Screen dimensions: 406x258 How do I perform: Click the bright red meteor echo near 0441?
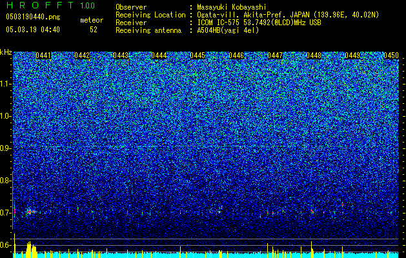(x=30, y=212)
